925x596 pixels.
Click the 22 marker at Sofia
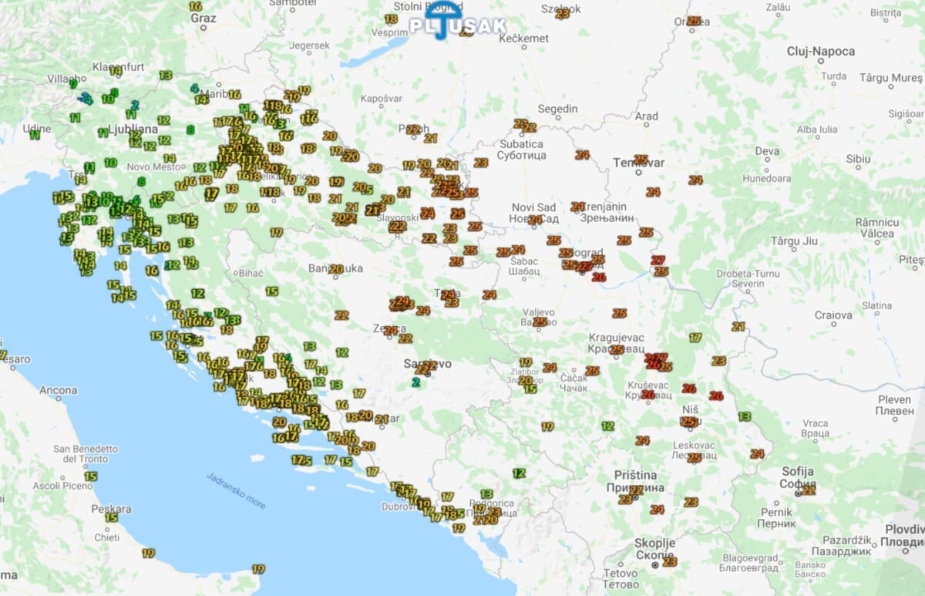click(809, 490)
